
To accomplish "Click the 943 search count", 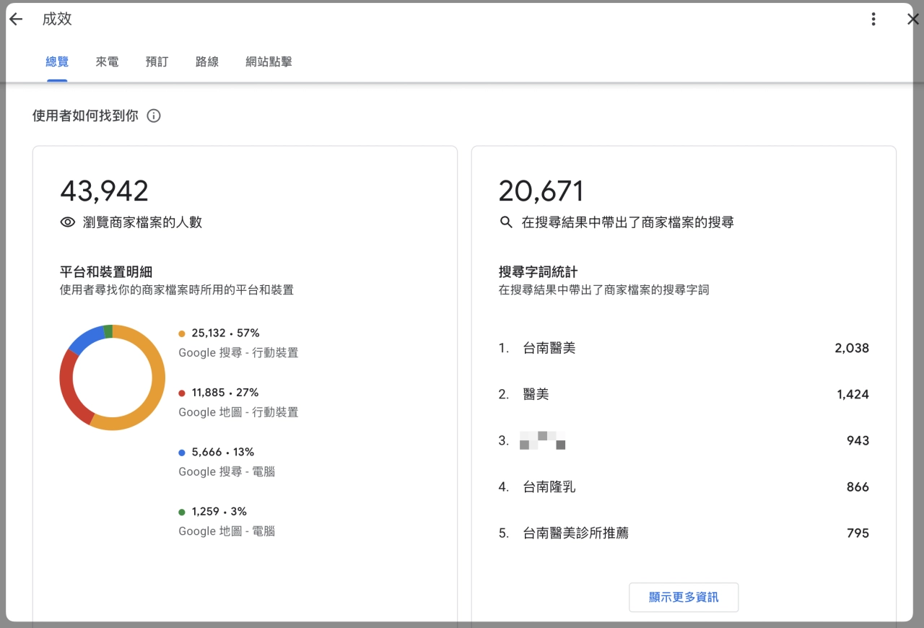I will click(858, 440).
